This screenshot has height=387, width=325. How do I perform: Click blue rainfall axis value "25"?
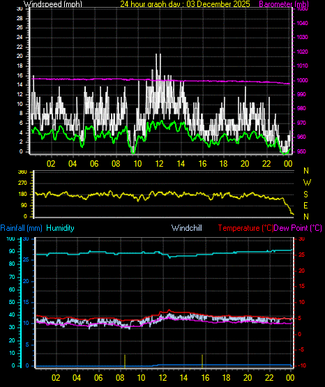click(x=26, y=259)
